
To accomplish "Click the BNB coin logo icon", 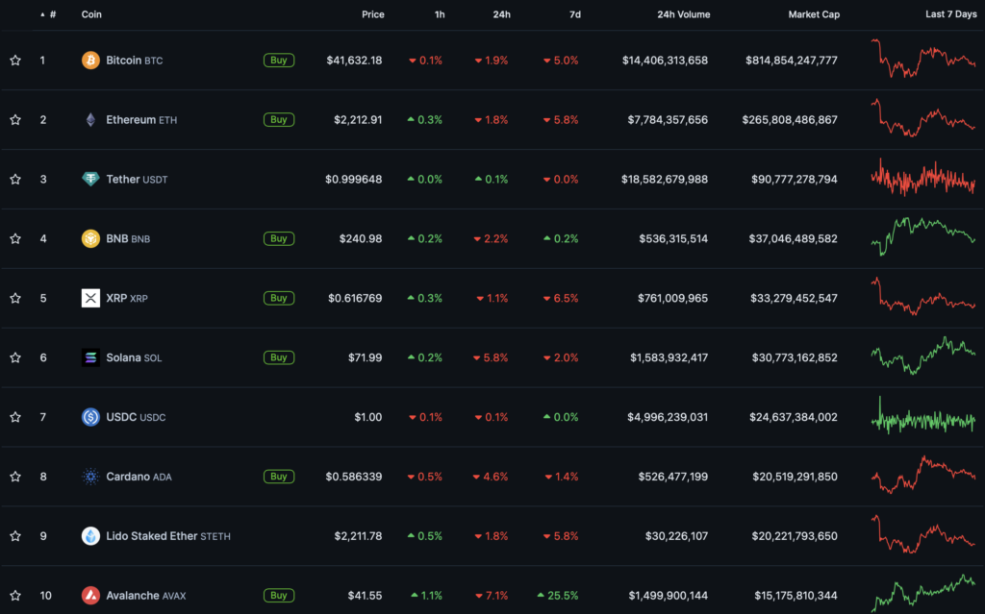I will tap(90, 239).
